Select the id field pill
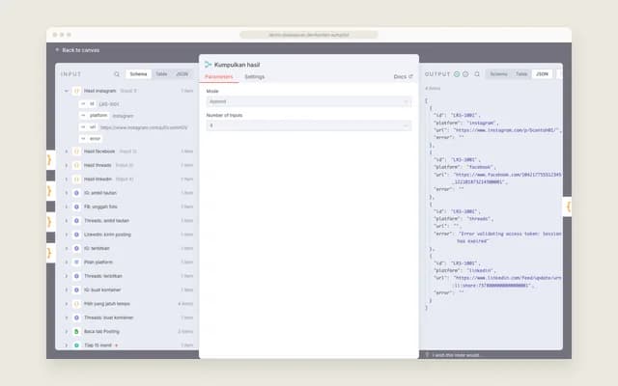 tap(88, 104)
